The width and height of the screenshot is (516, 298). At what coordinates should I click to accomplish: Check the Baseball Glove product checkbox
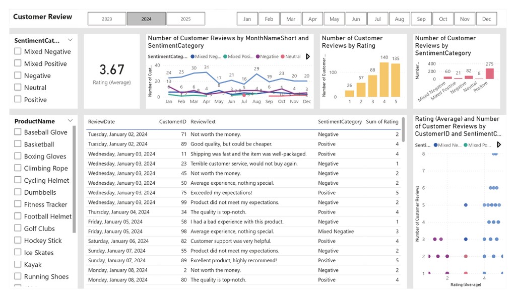pyautogui.click(x=18, y=132)
